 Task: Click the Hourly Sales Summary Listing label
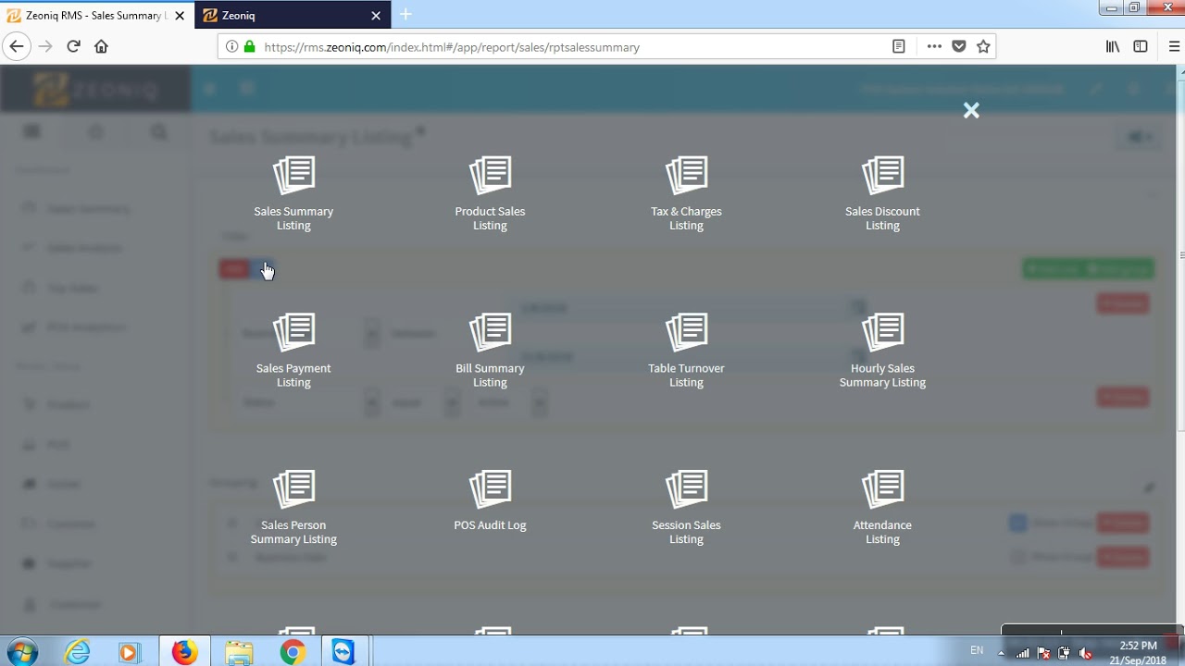882,375
